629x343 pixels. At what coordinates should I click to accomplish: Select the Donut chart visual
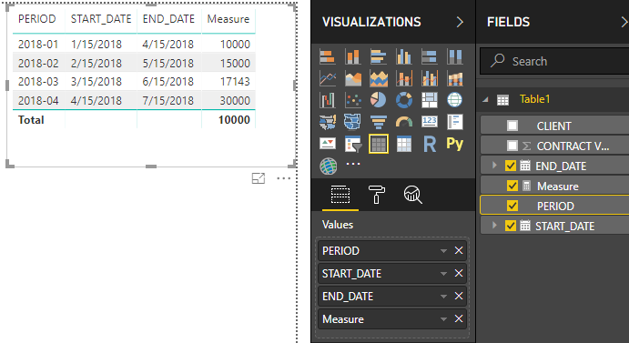403,100
